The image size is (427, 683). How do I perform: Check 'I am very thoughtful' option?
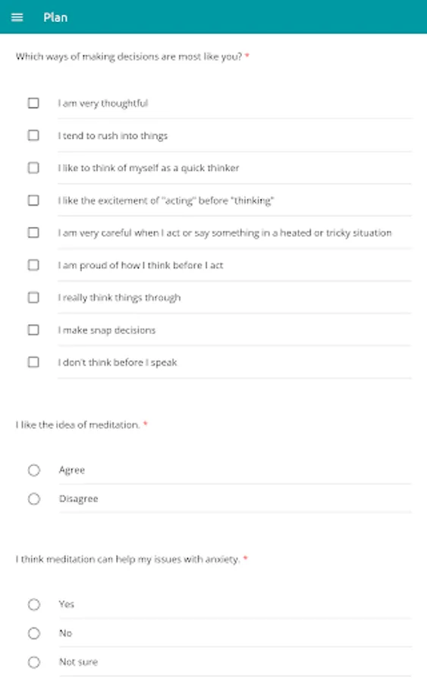click(x=33, y=103)
